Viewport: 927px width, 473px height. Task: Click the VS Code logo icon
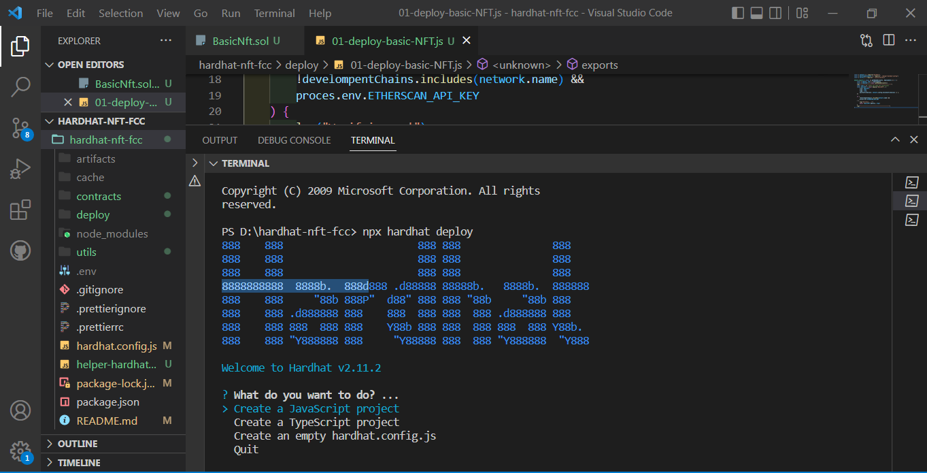point(15,13)
